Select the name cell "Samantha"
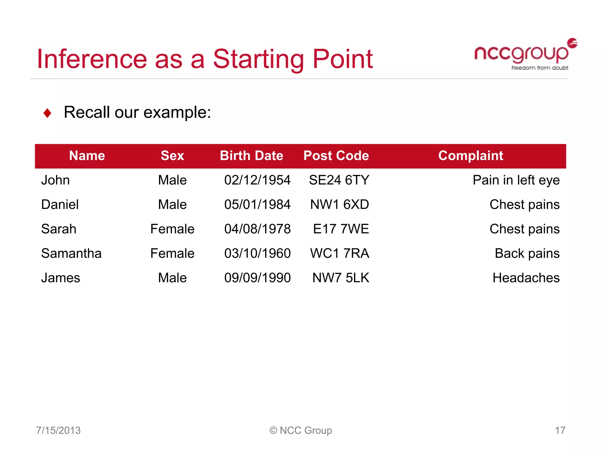This screenshot has width=602, height=451. point(71,253)
